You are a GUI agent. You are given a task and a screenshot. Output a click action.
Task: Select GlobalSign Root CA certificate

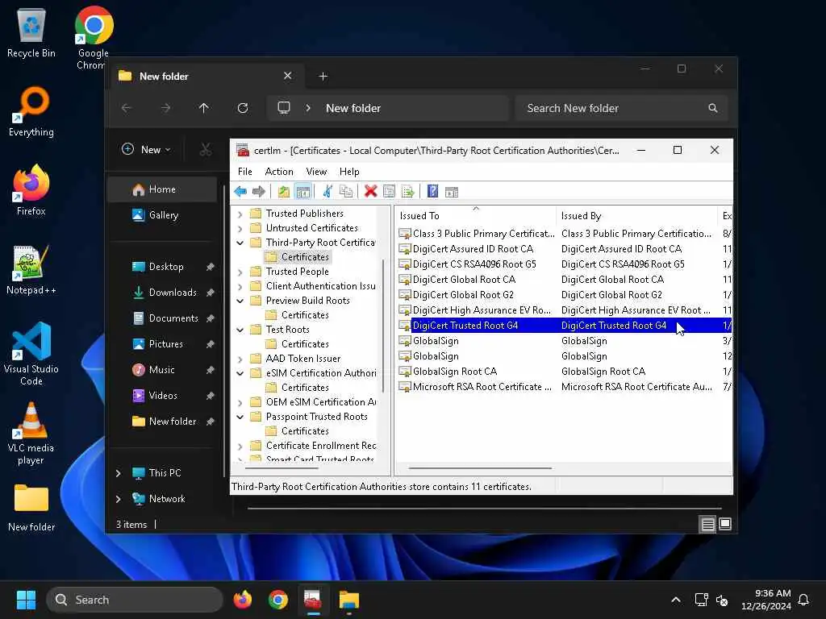coord(564,372)
